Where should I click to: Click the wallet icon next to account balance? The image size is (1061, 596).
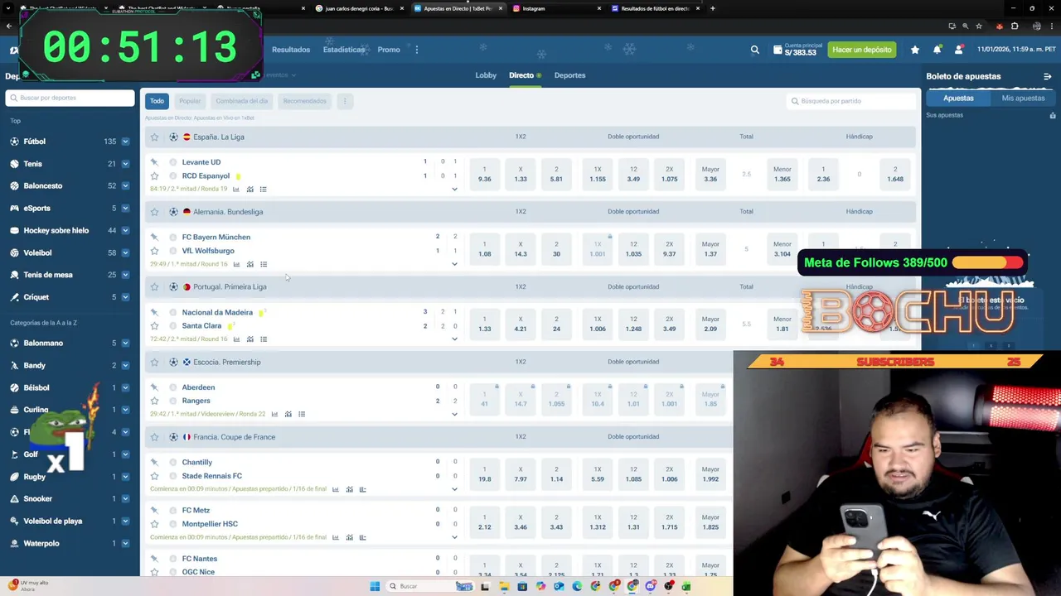tap(777, 50)
